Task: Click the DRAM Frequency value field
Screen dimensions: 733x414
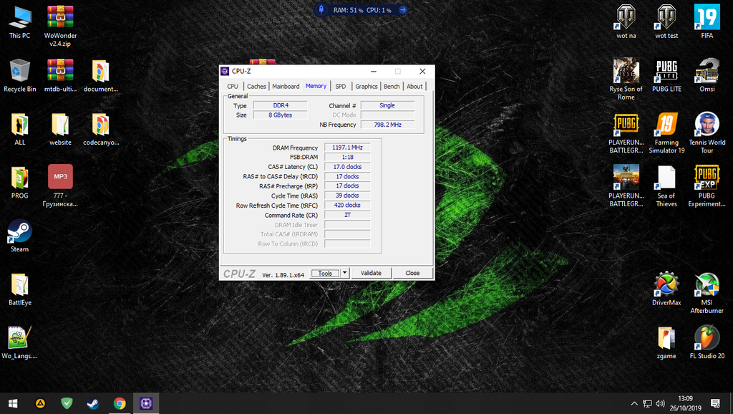Action: click(x=347, y=148)
